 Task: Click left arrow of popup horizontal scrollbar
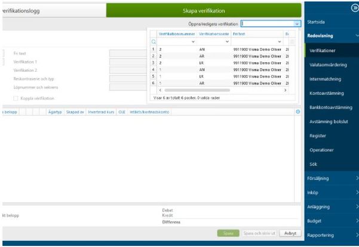pos(160,90)
